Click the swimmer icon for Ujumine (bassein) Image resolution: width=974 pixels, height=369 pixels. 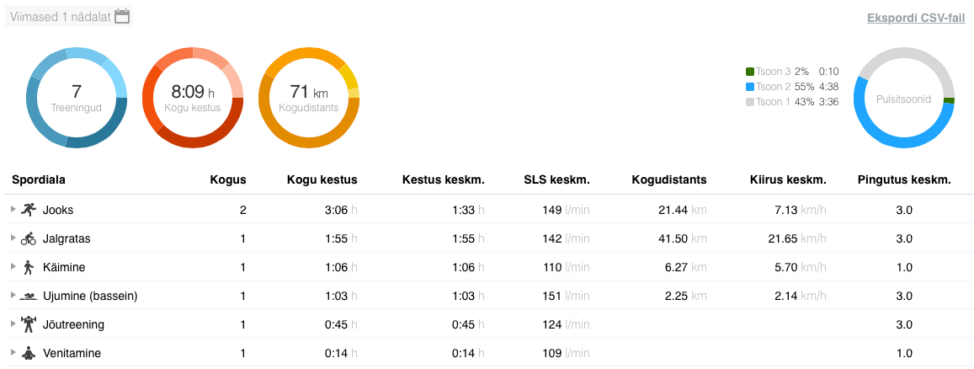[x=29, y=296]
